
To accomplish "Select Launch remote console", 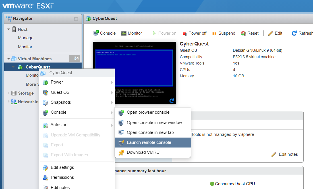I will tap(153, 142).
